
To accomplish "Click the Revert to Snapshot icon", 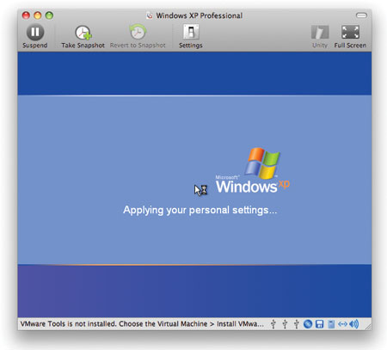I will pyautogui.click(x=138, y=32).
